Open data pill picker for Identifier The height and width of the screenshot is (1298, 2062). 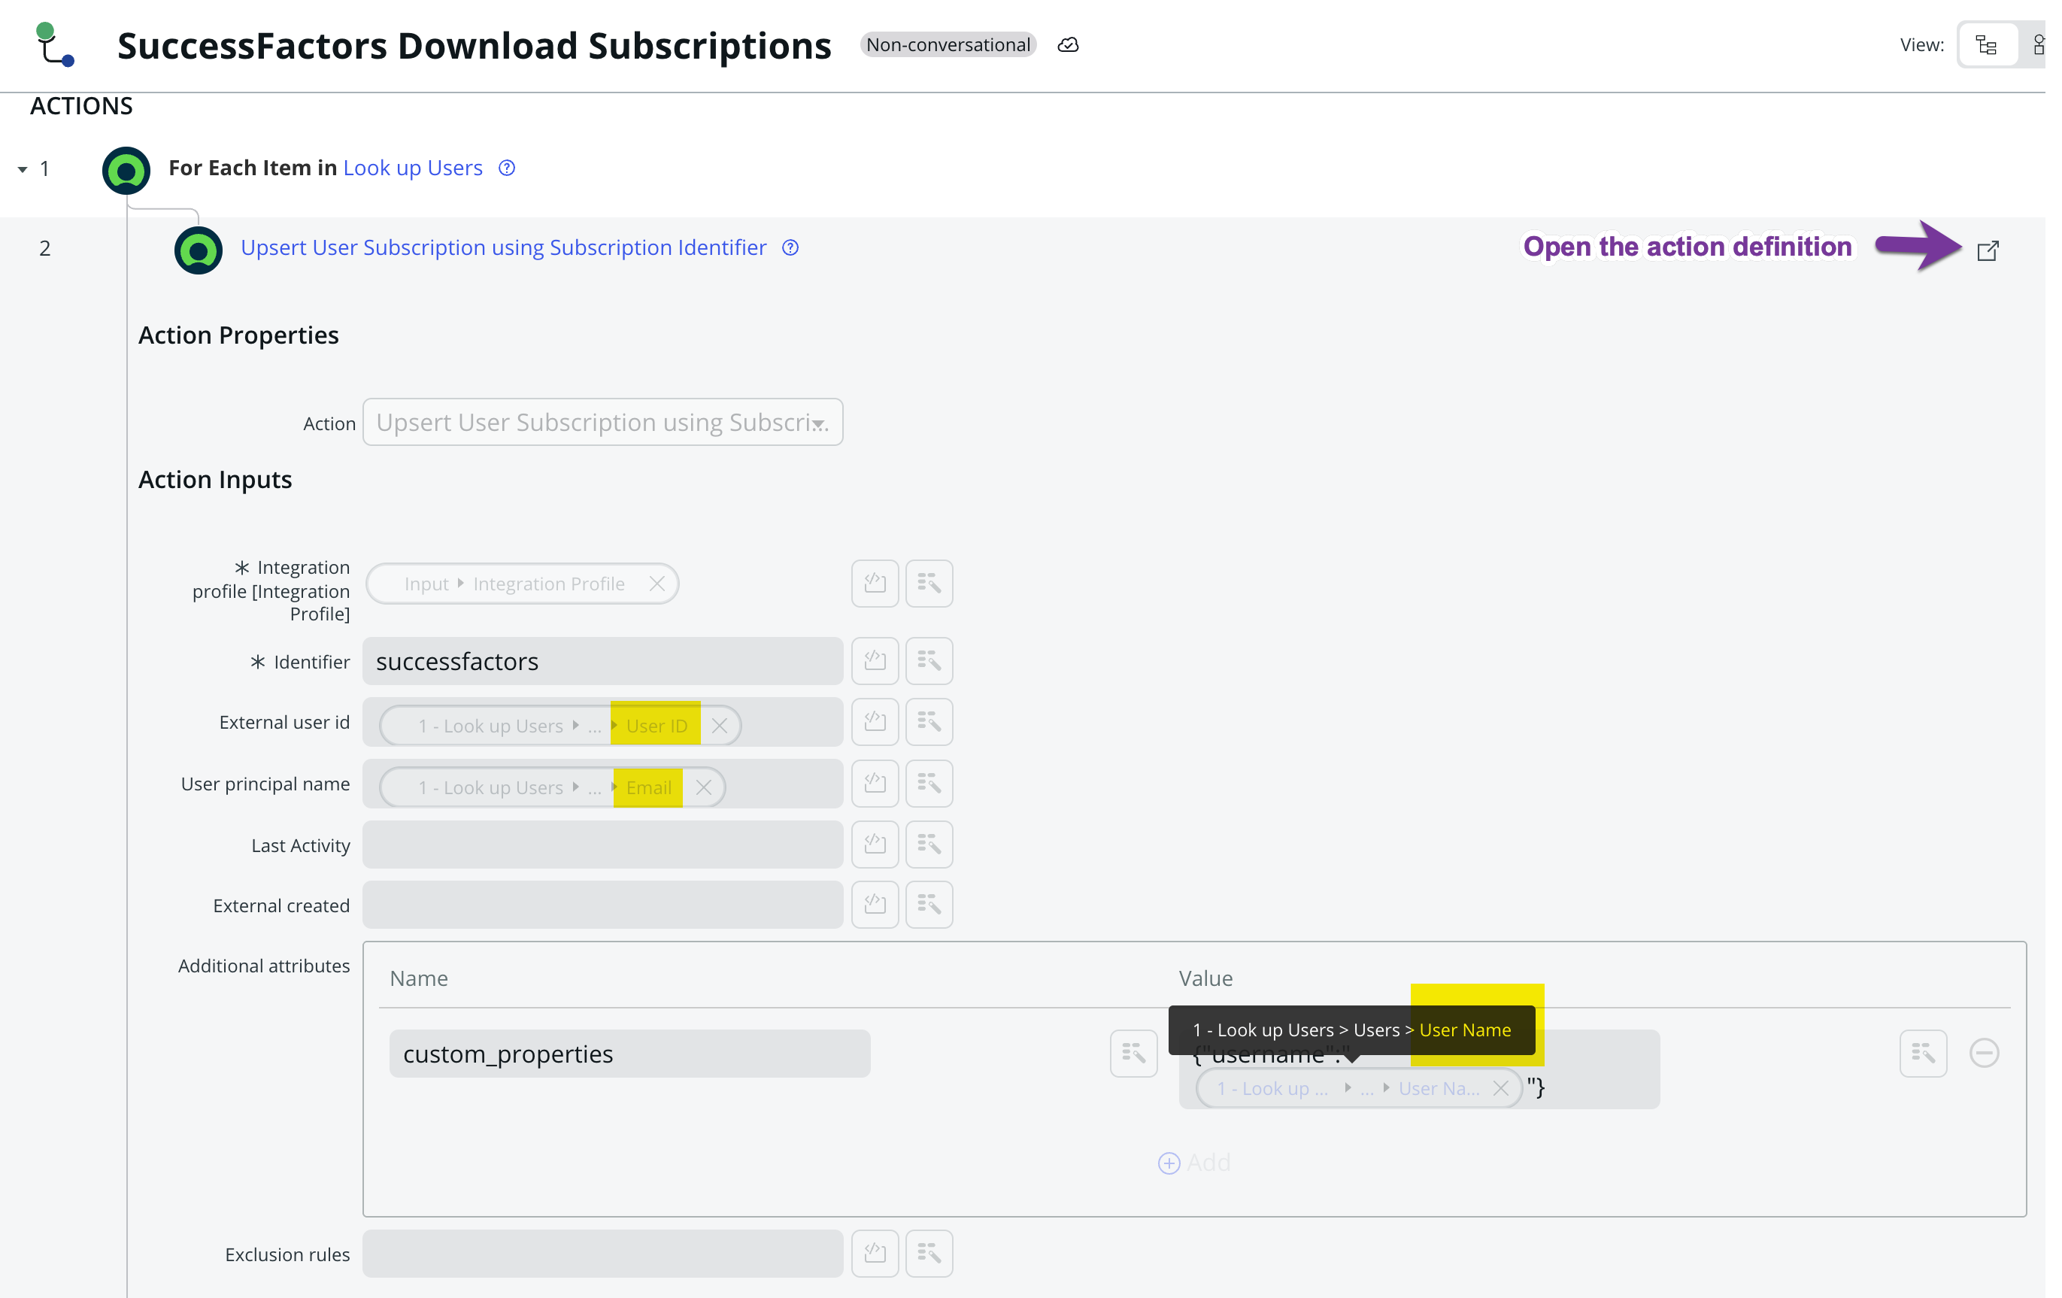click(929, 661)
